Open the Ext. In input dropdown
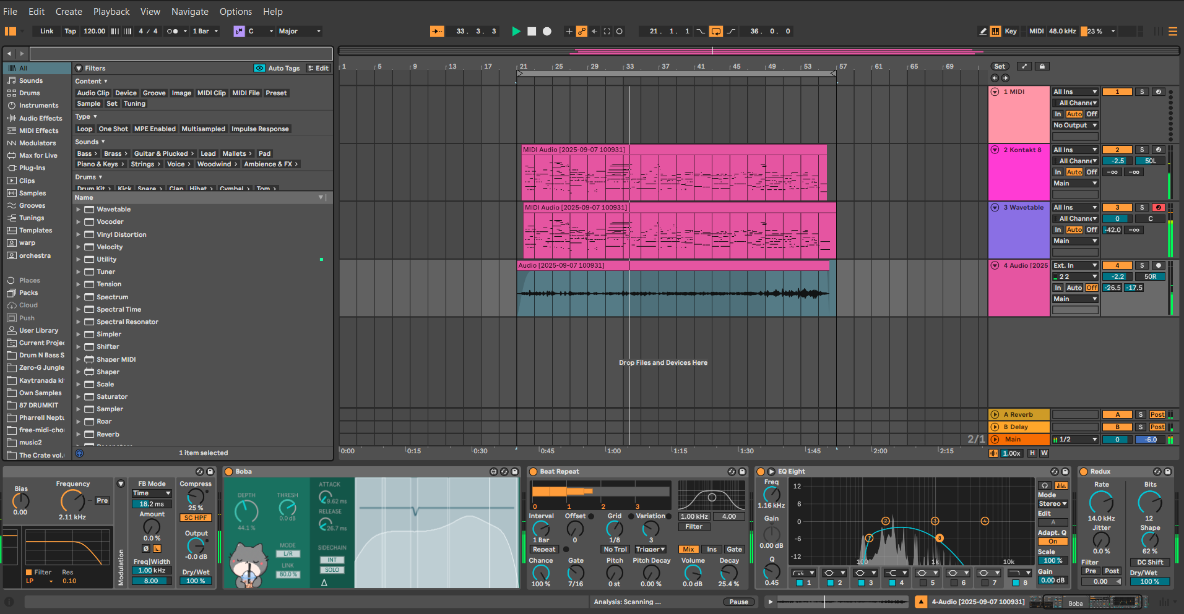 point(1075,266)
